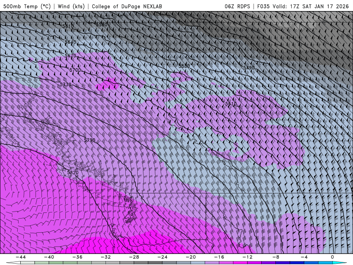353x265 pixels.
Task: Click the "500mb Temp (°C)" title text
Action: tap(27, 6)
